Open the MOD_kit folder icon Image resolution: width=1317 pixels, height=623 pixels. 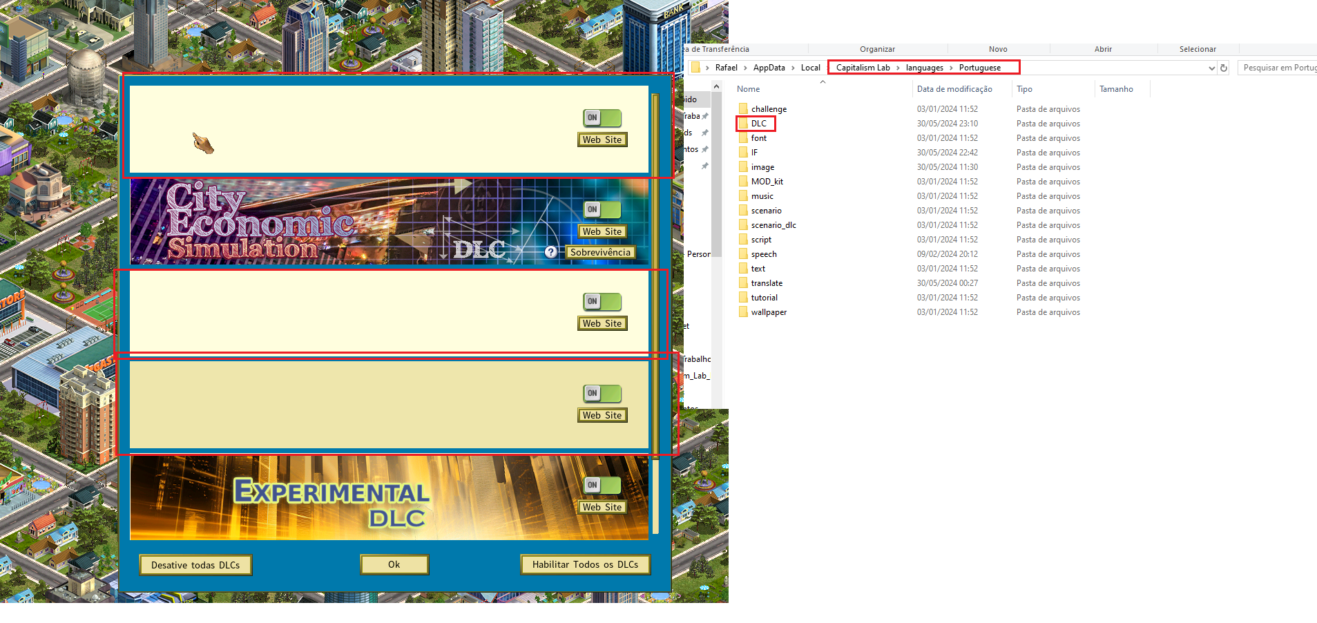click(x=743, y=181)
